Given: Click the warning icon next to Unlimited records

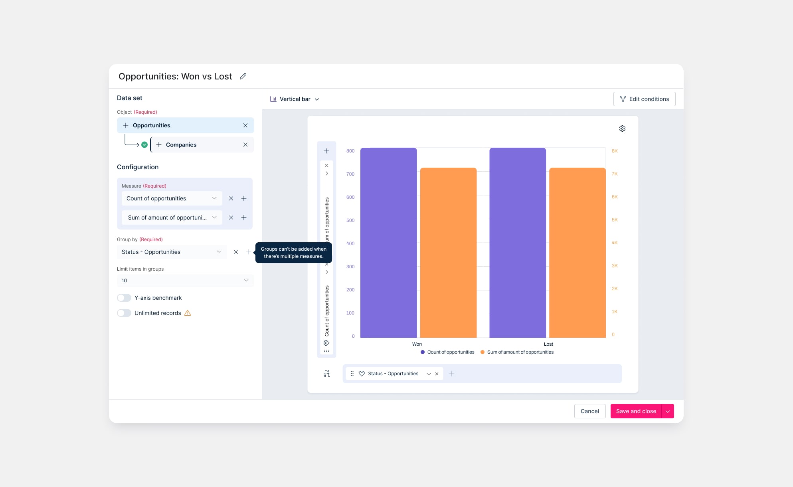Looking at the screenshot, I should click(188, 313).
